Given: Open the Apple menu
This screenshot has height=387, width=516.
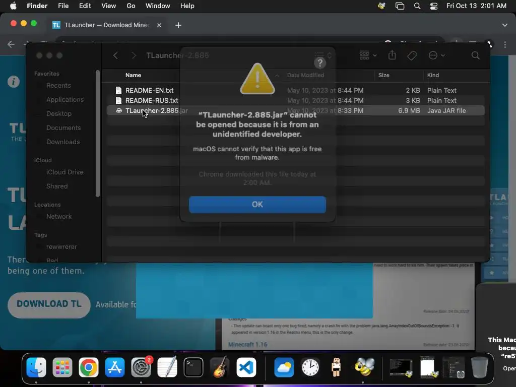Looking at the screenshot, I should point(13,6).
